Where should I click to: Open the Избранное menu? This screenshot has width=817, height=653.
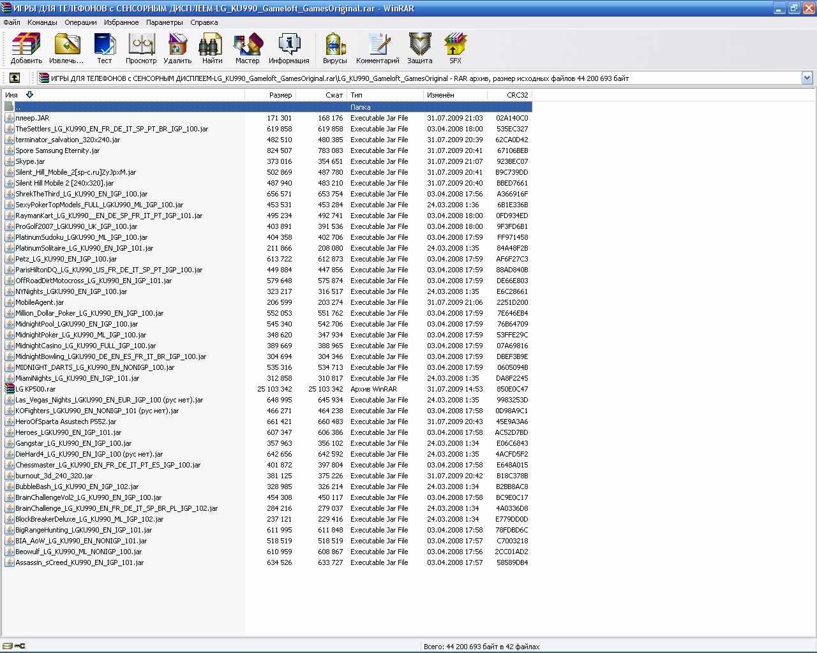121,22
